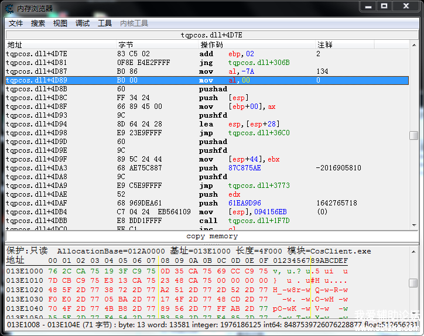Viewport: 424px width, 336px height.
Task: Click hex row address 013E1020
Action: point(25,290)
